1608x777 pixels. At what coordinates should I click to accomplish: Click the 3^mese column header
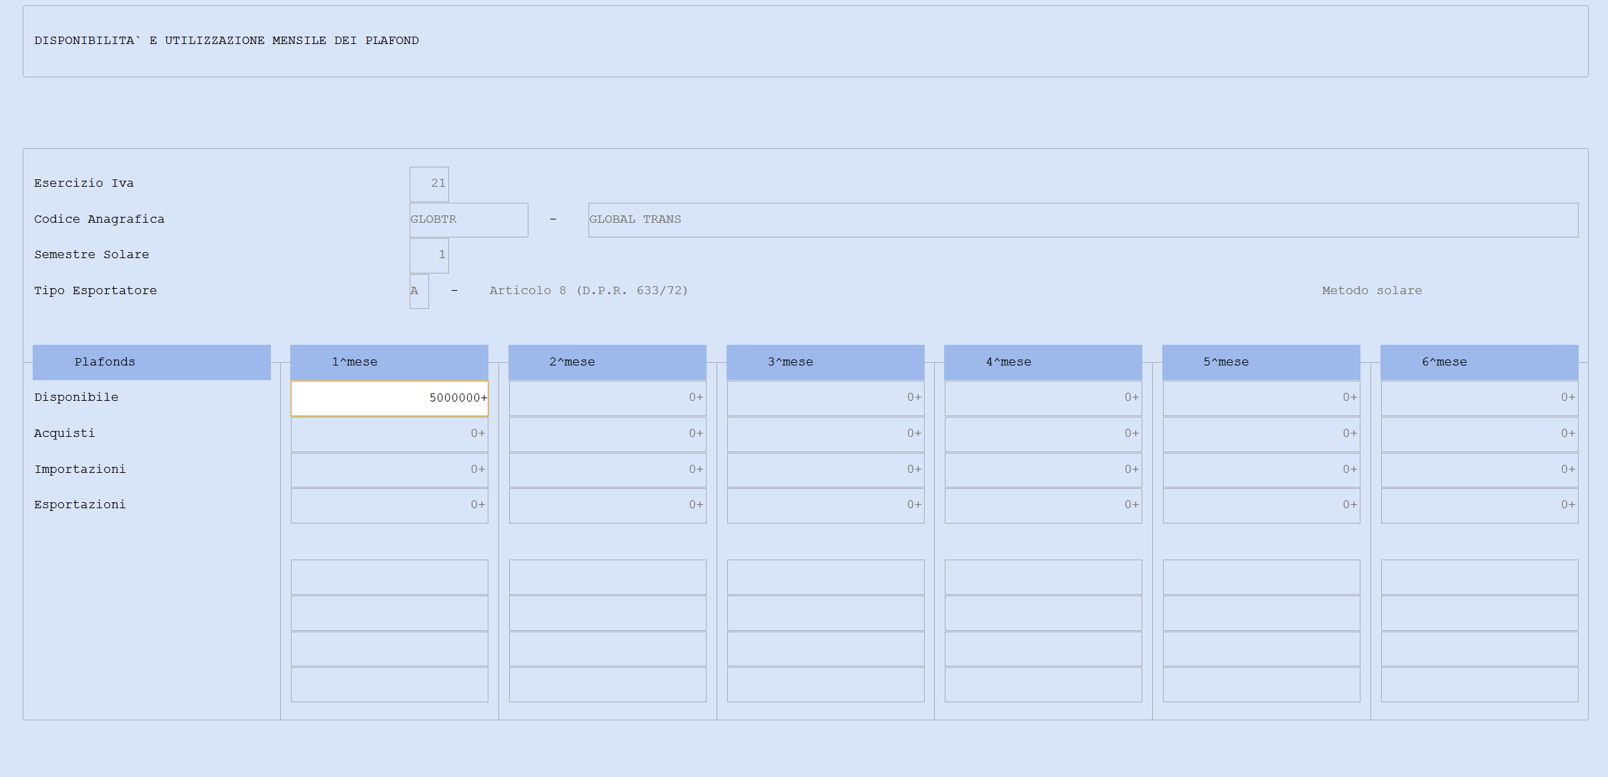pos(825,362)
